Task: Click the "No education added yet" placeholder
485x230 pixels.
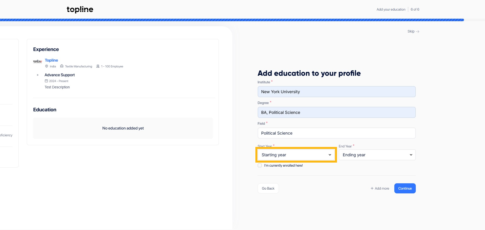Action: (x=123, y=128)
